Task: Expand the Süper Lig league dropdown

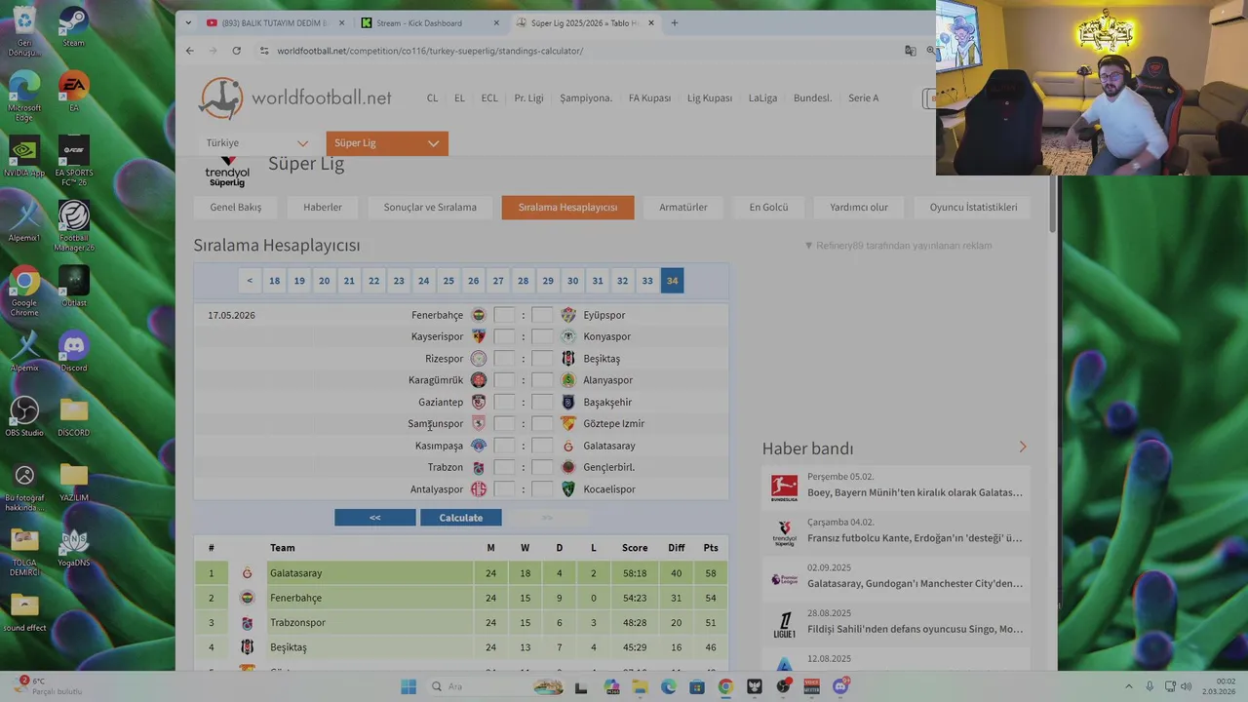Action: point(387,143)
